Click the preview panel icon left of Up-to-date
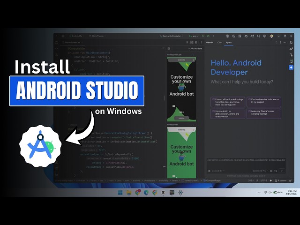Screen dimensions: 300x225 169,49
